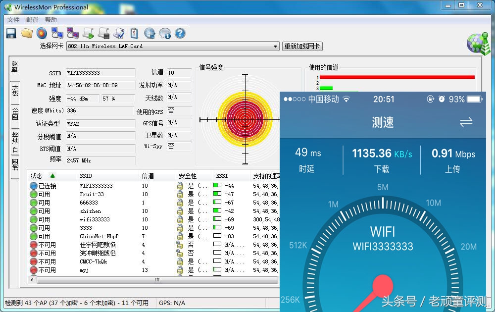Open a file using the folder toolbar icon
Screen dimensions: 495x312
(27, 33)
